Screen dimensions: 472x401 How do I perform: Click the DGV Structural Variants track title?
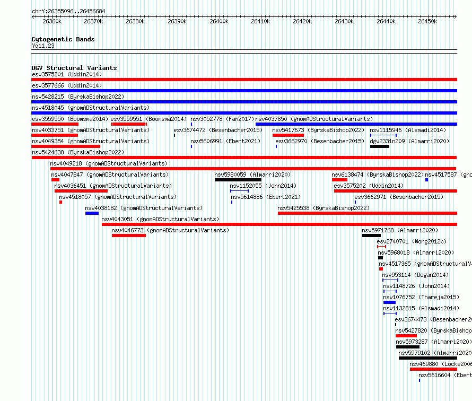(x=74, y=68)
